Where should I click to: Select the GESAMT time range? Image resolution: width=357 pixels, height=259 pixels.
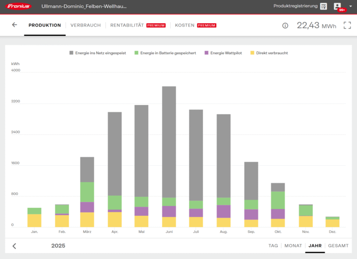click(x=338, y=246)
